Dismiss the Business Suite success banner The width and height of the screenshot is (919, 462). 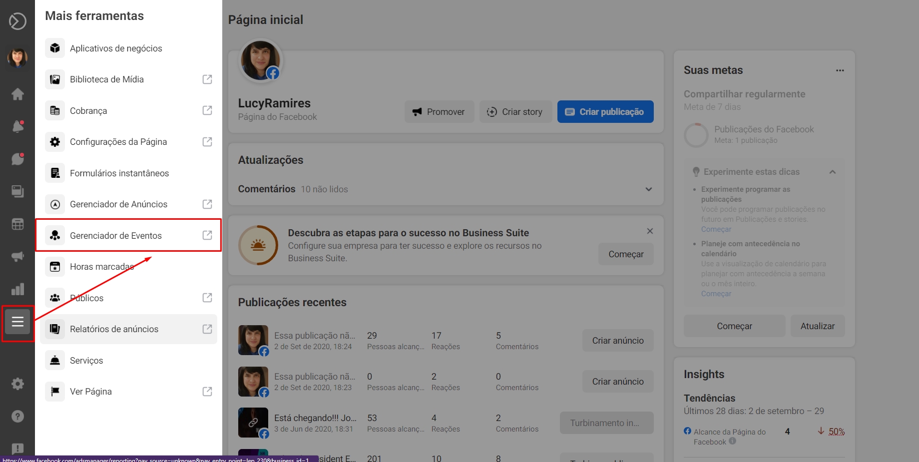click(650, 231)
